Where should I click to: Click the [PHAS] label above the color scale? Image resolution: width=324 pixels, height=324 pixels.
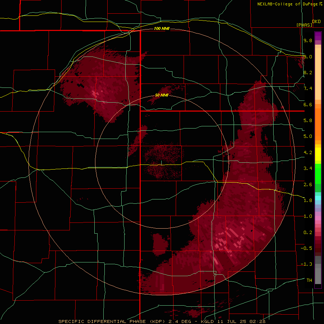(x=305, y=25)
